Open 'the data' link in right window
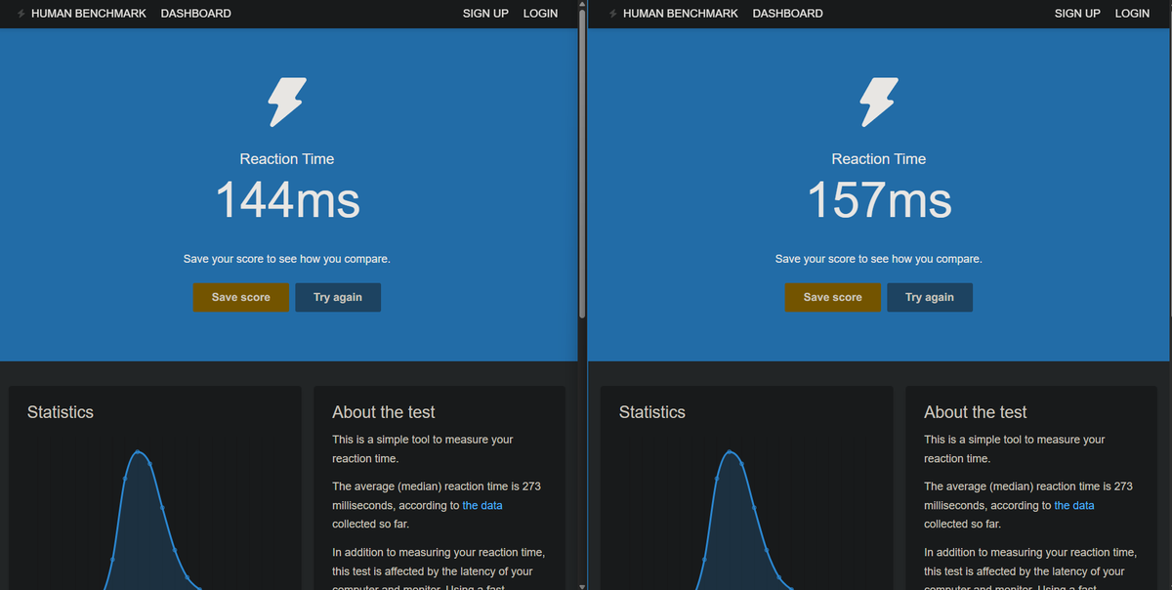 [x=1074, y=505]
